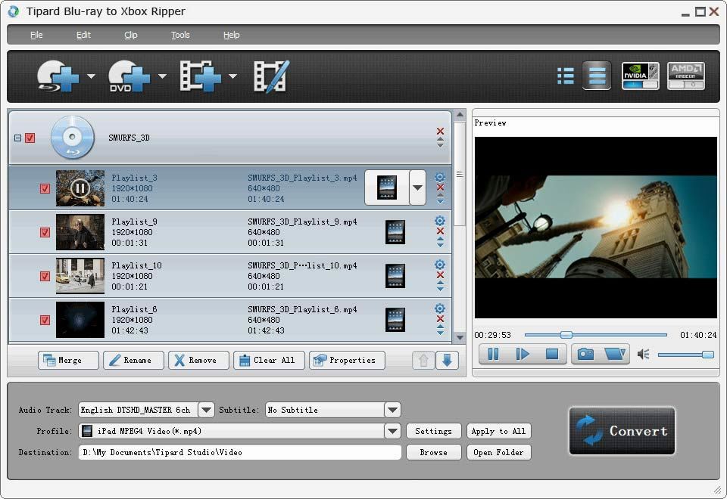Open Profile dropdown list
This screenshot has width=727, height=499.
(x=392, y=431)
